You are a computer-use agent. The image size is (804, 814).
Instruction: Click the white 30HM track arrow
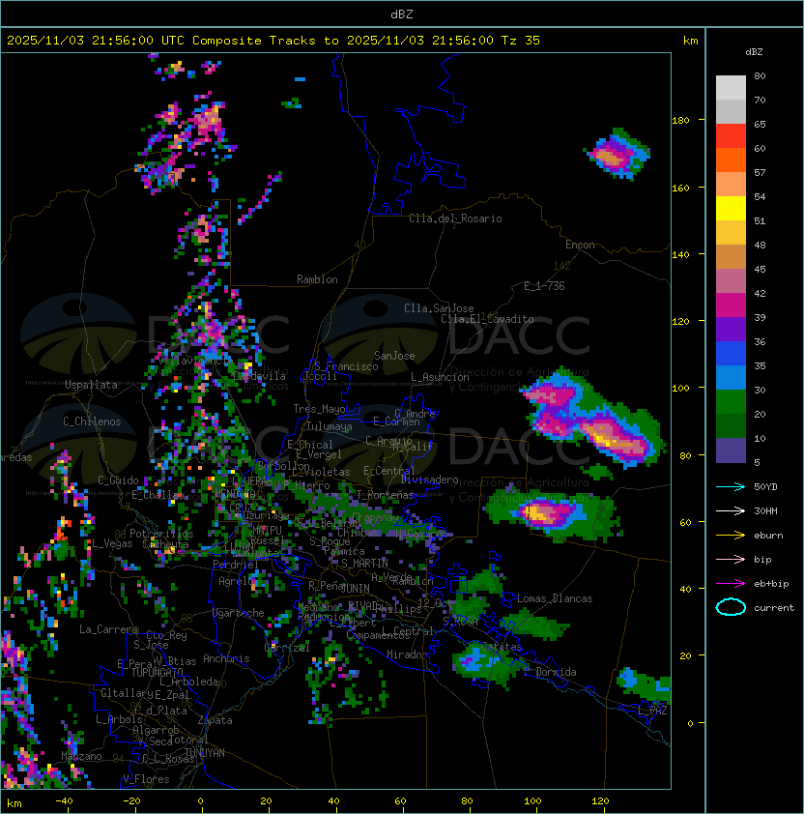pos(731,510)
